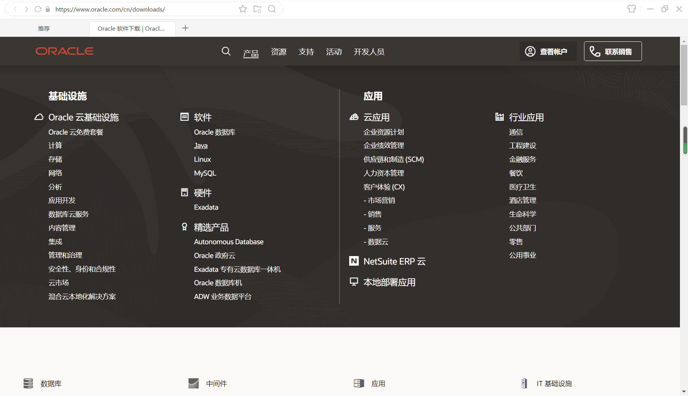Click the server icon beside IT 基础设施
Image resolution: width=688 pixels, height=396 pixels.
tap(524, 383)
